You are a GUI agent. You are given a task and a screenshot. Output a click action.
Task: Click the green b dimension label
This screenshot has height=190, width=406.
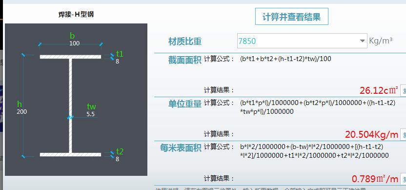pyautogui.click(x=72, y=36)
